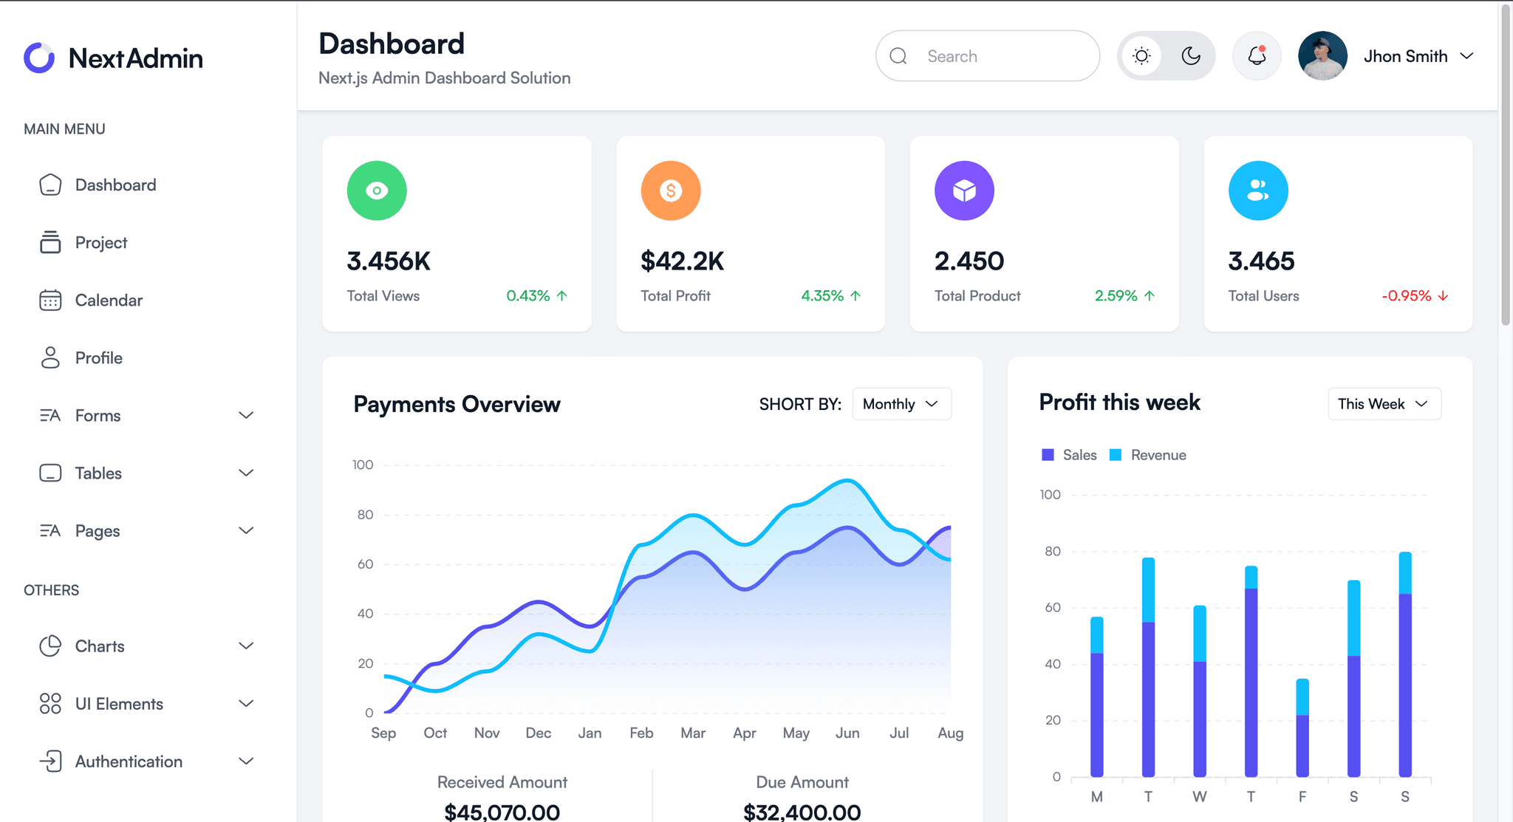Click the UI Elements grid icon
The image size is (1513, 822).
(x=50, y=703)
